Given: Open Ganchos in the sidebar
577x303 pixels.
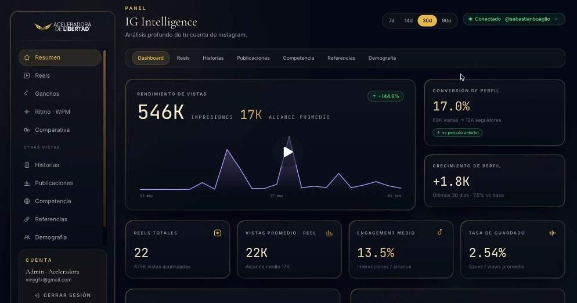Looking at the screenshot, I should click(x=60, y=93).
